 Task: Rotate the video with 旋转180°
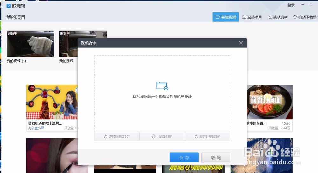[x=162, y=136]
